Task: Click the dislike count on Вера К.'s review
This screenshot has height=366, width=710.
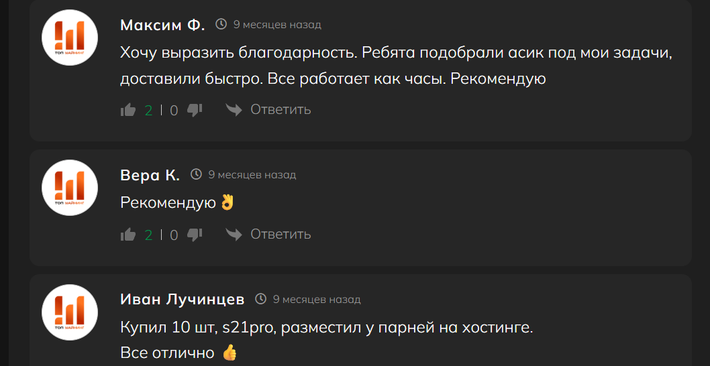Action: 174,235
